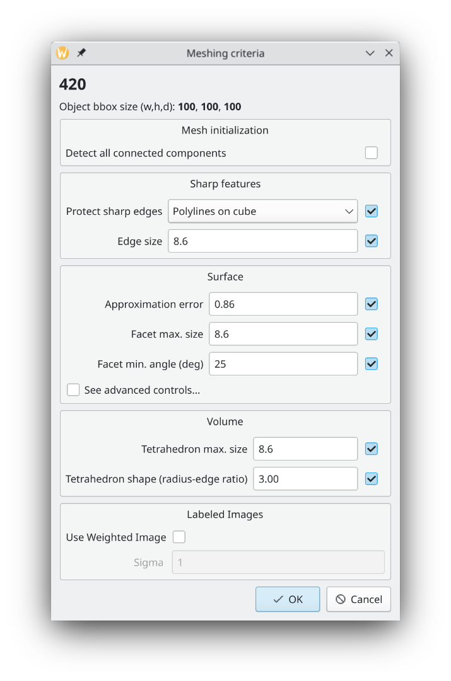Click the Sharp features group title
This screenshot has width=451, height=681.
pos(225,184)
